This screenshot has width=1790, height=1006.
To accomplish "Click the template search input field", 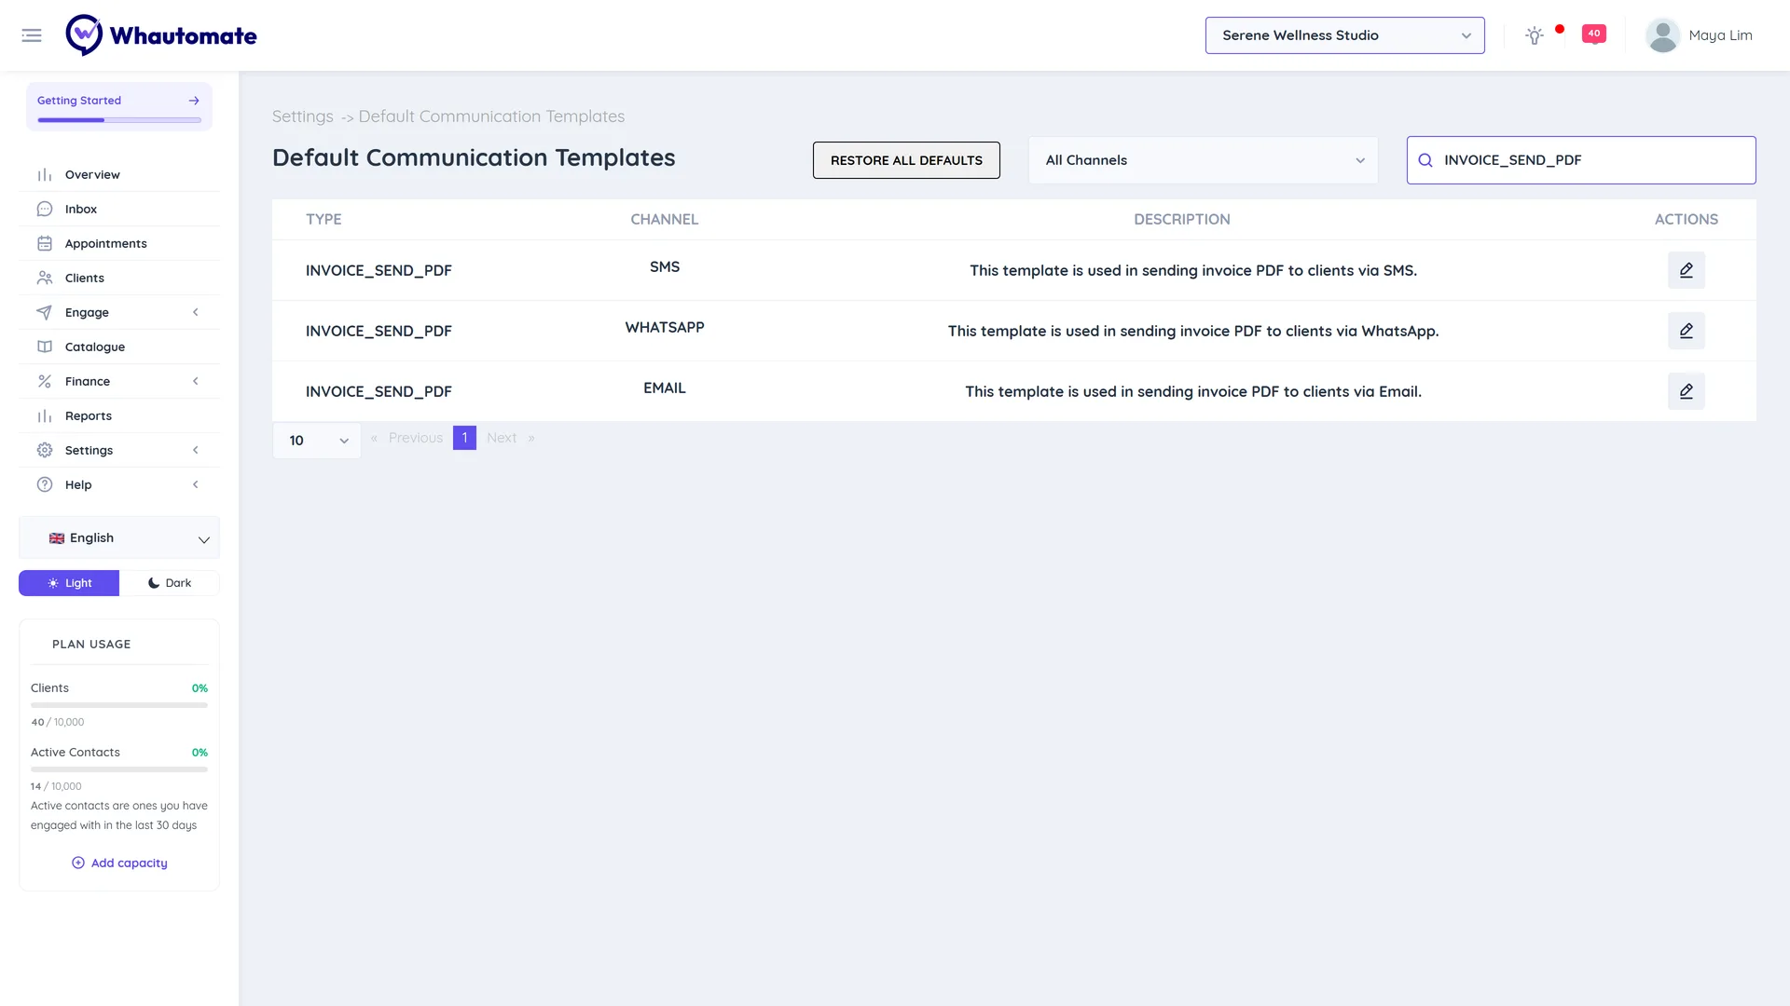I will pos(1581,160).
